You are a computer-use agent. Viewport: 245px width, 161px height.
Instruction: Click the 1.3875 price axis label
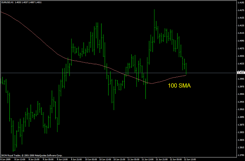[241, 125]
